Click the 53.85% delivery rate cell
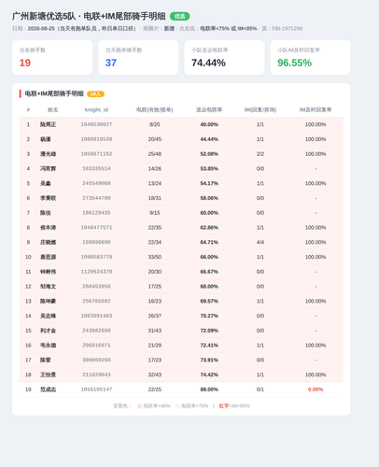 (209, 168)
